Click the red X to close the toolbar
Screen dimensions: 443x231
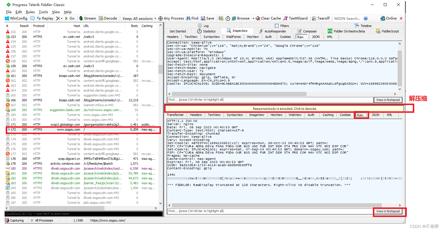point(401,18)
